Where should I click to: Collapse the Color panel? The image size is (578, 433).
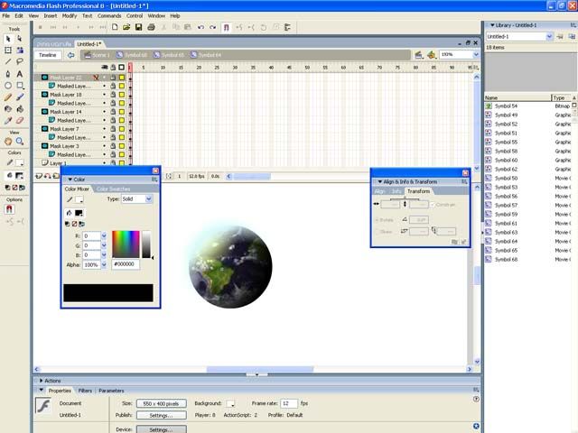[70, 180]
